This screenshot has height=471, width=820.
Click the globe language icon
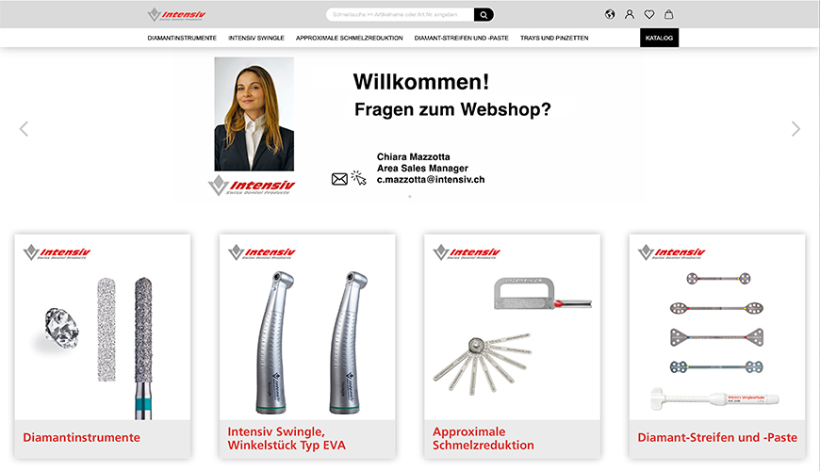[x=610, y=15]
